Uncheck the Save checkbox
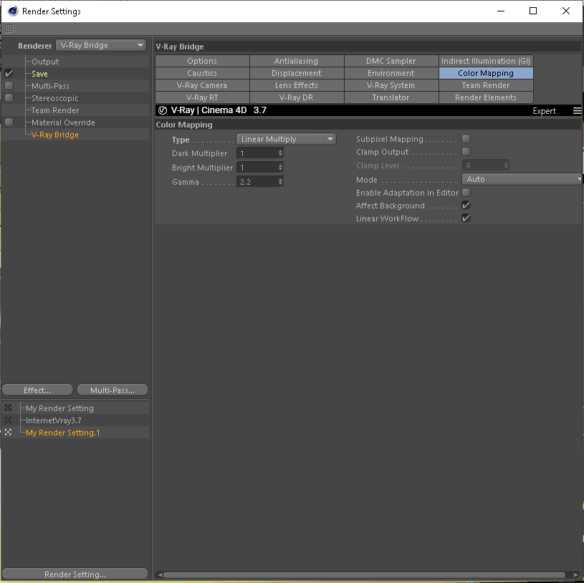 tap(9, 73)
